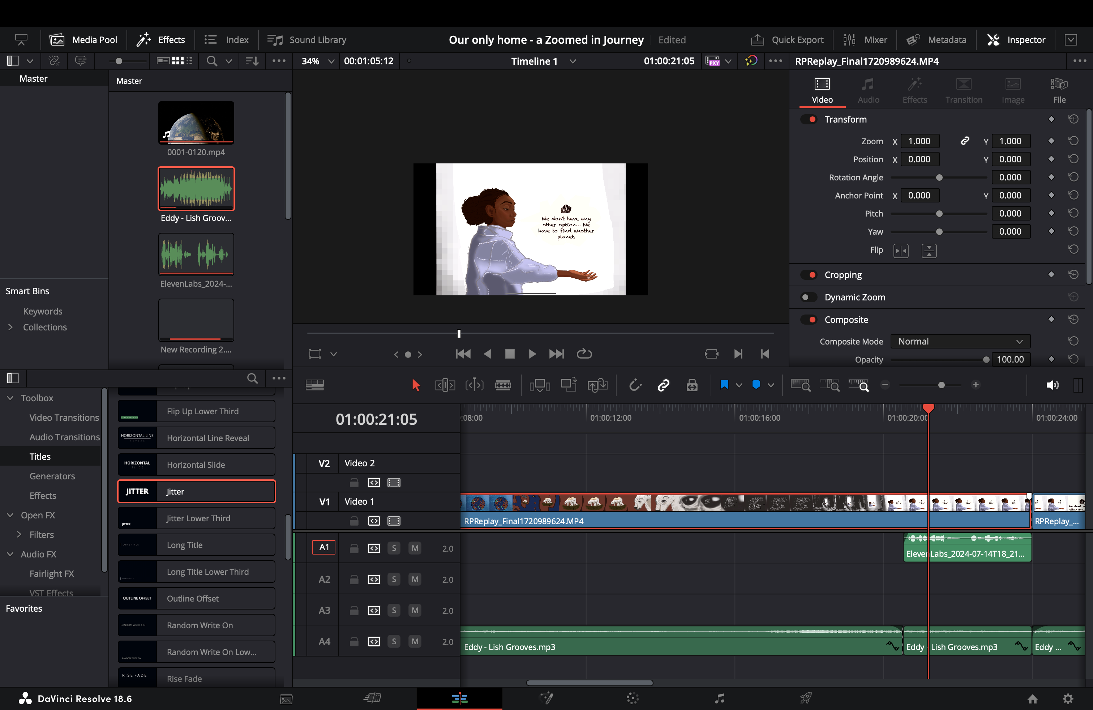Image resolution: width=1093 pixels, height=710 pixels.
Task: Click the Insert Clip icon
Action: [540, 385]
